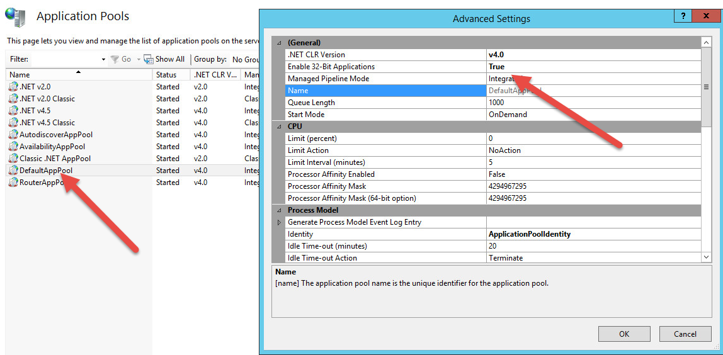Screen dimensions: 723x355
Task: Select the Identity property row
Action: [x=493, y=234]
